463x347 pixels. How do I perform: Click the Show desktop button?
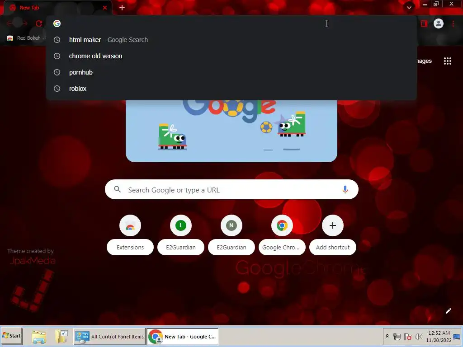(x=457, y=336)
